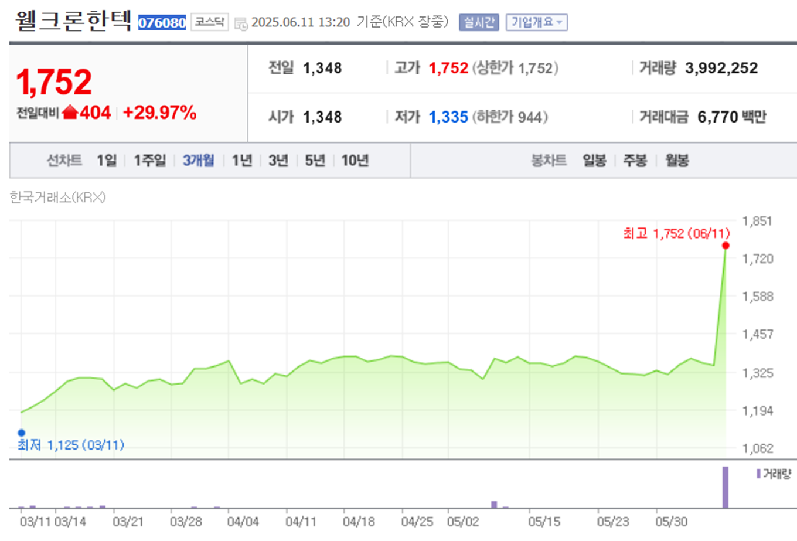Click the small volume bar after 05/02
This screenshot has width=797, height=541.
494,505
